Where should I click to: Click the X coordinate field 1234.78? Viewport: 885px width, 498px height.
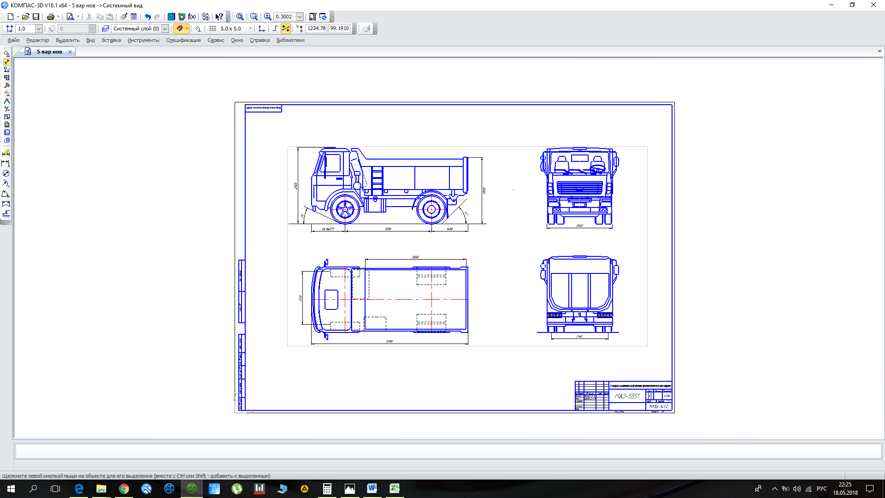point(316,29)
